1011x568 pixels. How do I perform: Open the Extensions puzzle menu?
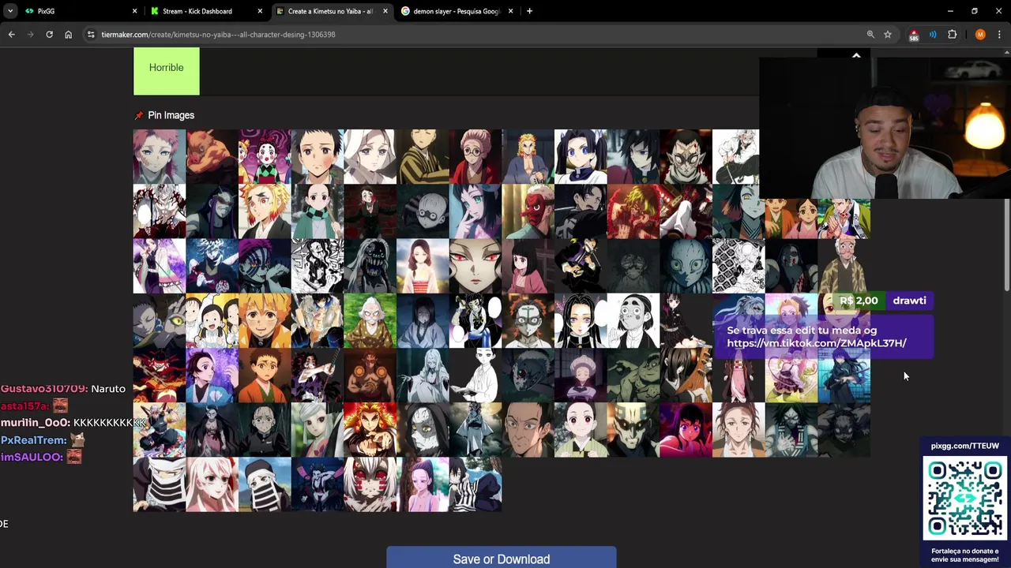pyautogui.click(x=952, y=35)
